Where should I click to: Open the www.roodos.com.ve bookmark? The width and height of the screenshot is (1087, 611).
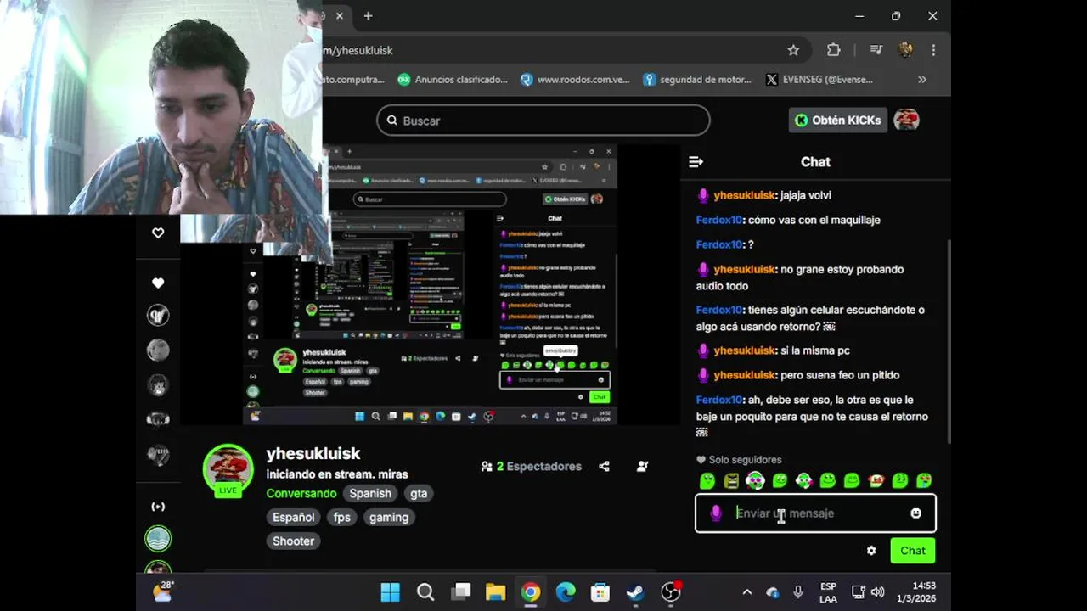(575, 80)
